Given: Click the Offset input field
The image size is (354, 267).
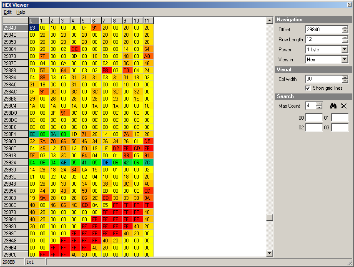Looking at the screenshot, I should 324,29.
